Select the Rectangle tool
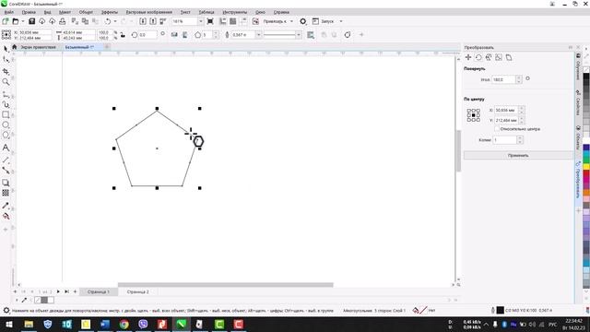 tap(6, 114)
